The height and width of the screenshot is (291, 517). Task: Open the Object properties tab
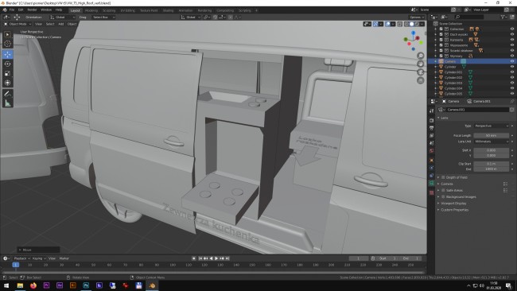(x=432, y=160)
